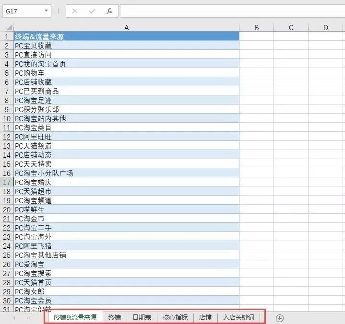Select cell PC店铺动态
The image size is (345, 324).
coord(126,155)
